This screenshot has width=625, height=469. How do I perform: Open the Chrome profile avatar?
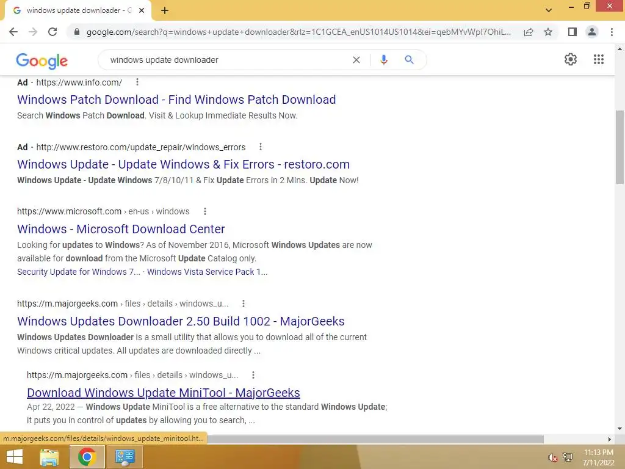pos(592,32)
